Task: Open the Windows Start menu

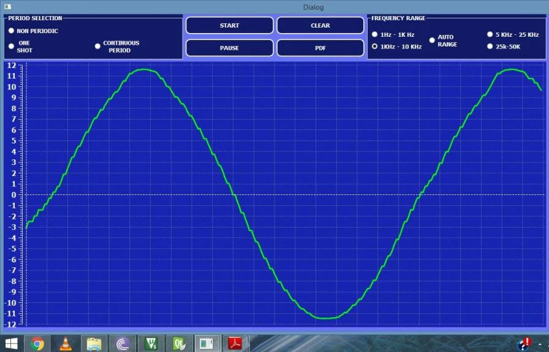Action: pyautogui.click(x=11, y=344)
